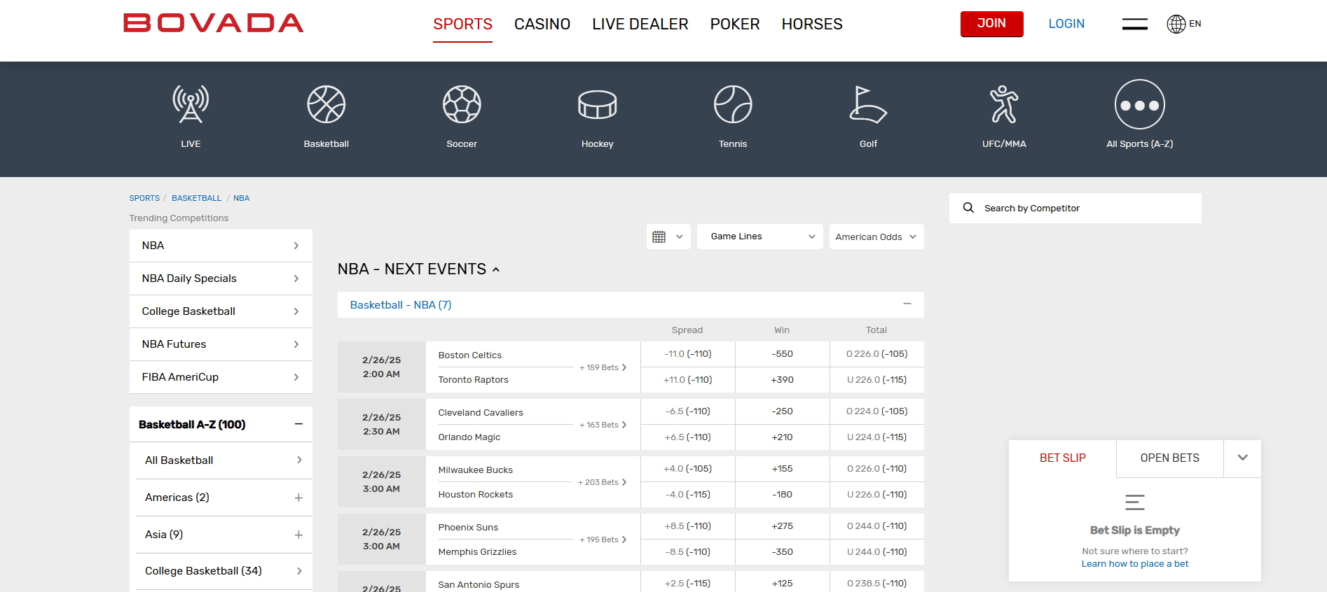Open +195 Bets for Suns vs Grizzlies
Image resolution: width=1327 pixels, height=592 pixels.
pos(603,540)
